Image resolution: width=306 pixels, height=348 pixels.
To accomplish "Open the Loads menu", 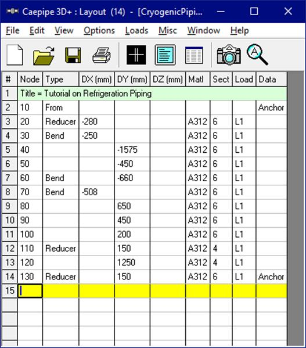I will coord(136,30).
